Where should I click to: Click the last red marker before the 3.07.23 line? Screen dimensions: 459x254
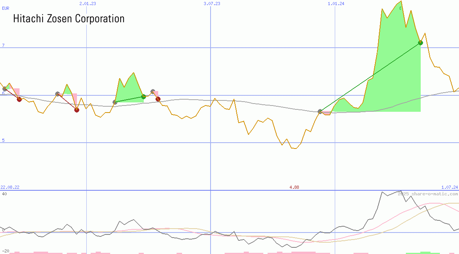point(158,99)
